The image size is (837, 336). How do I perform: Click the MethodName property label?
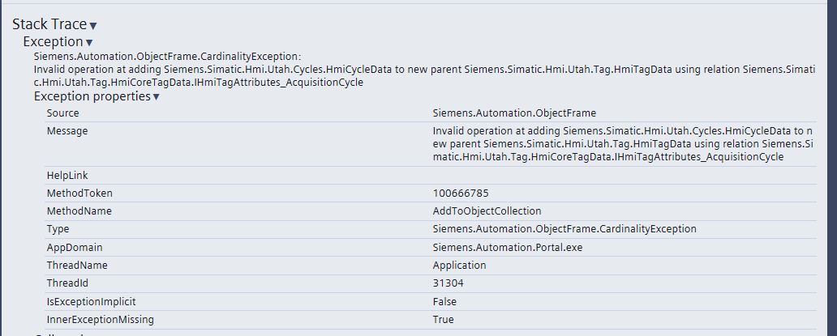tap(79, 211)
